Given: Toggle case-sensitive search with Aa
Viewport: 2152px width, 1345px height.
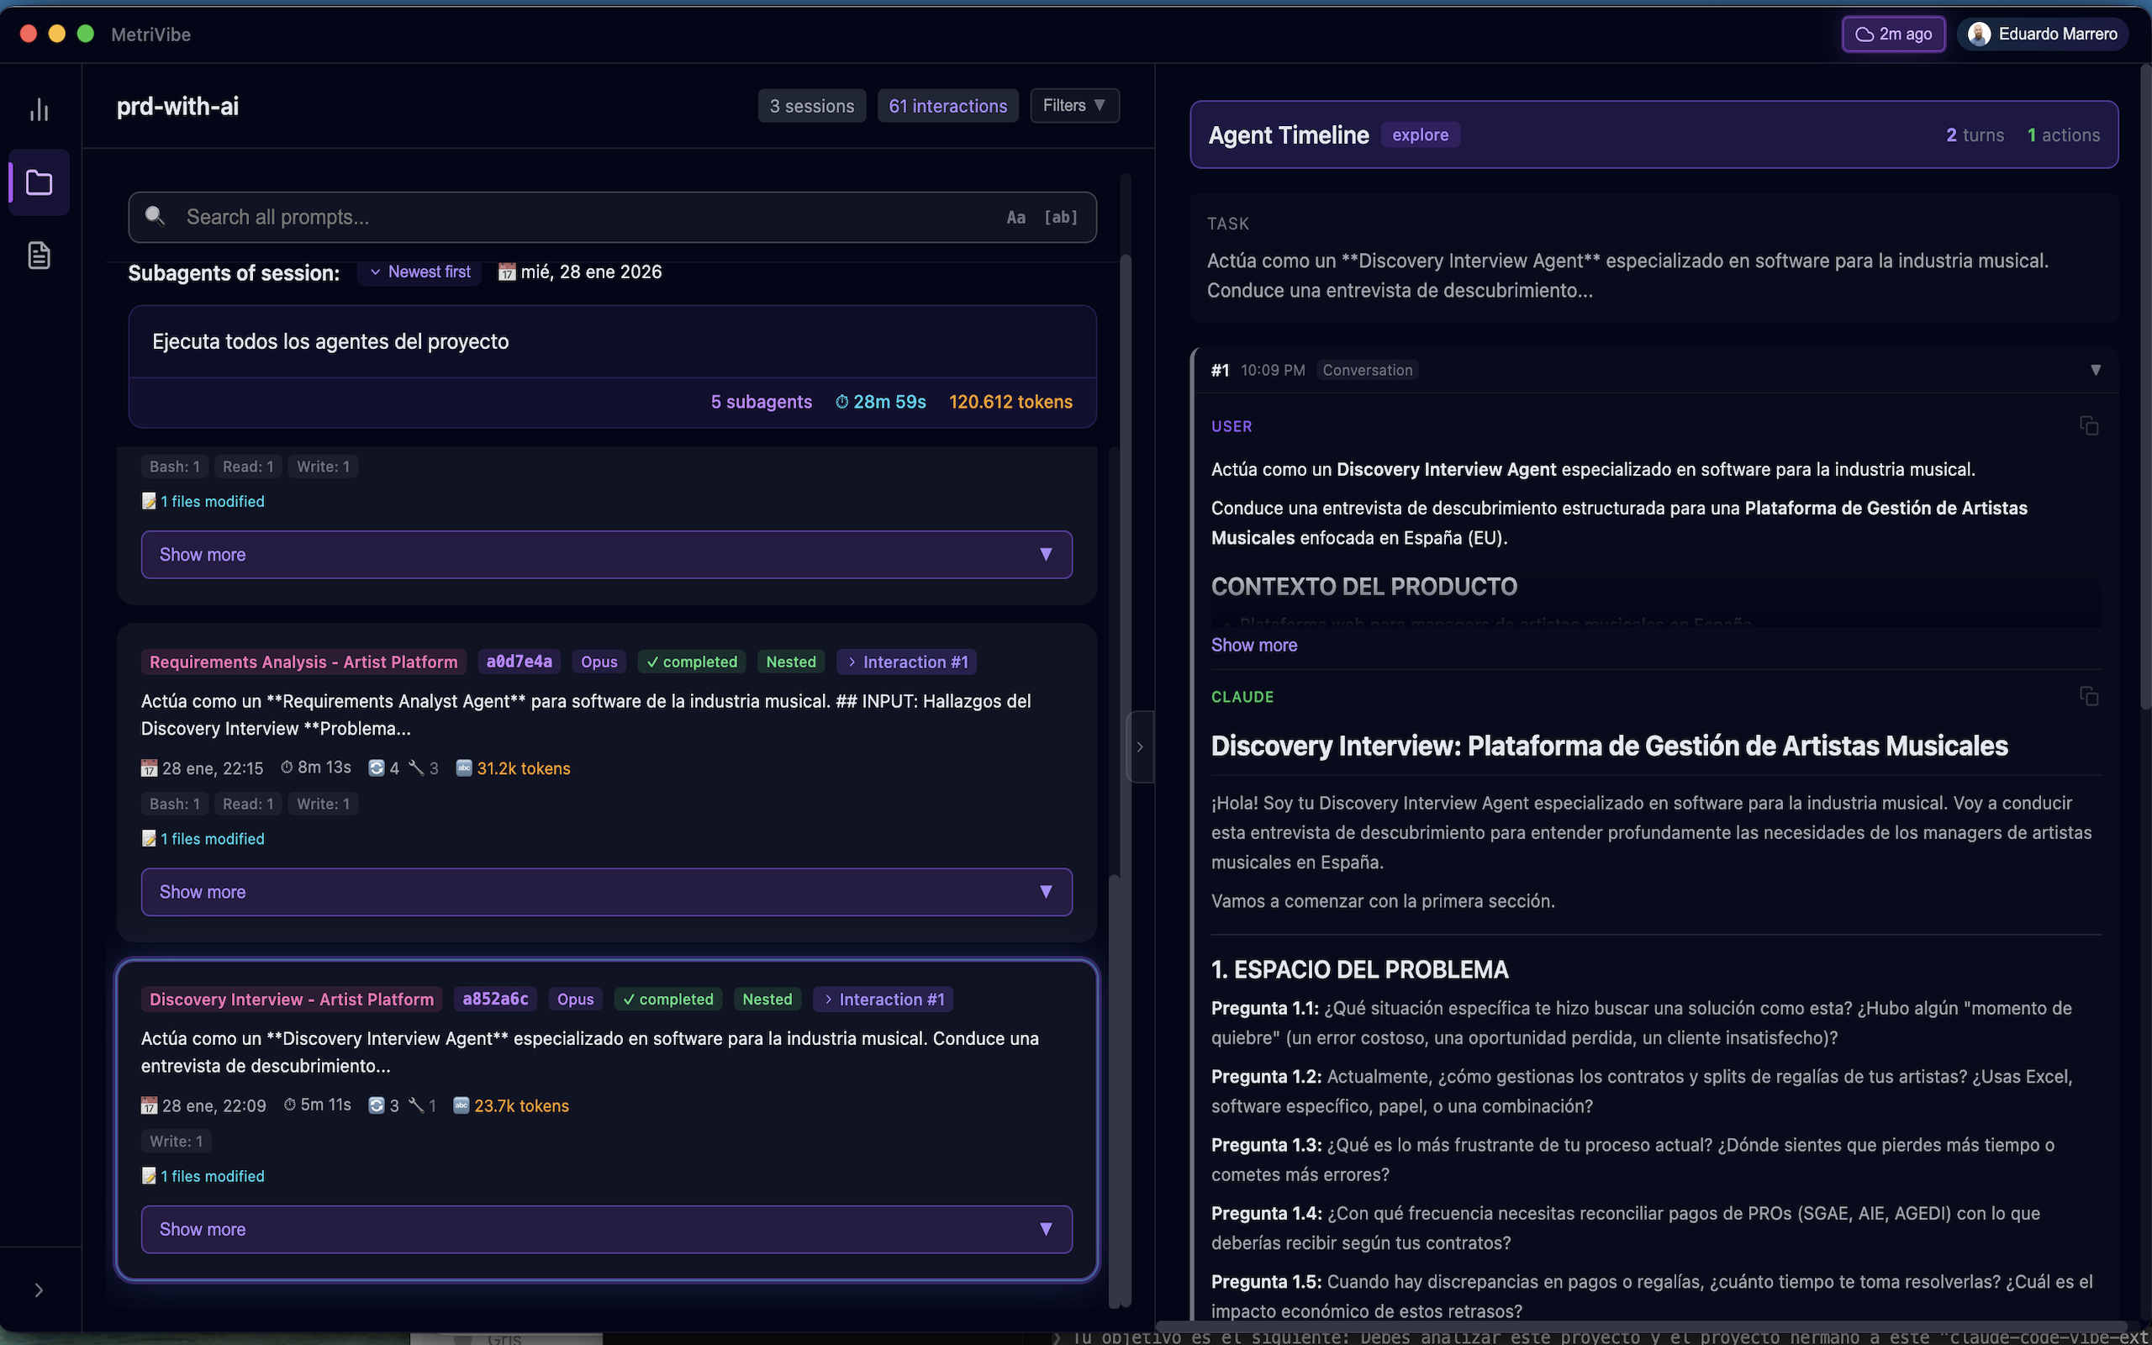Looking at the screenshot, I should point(1016,216).
